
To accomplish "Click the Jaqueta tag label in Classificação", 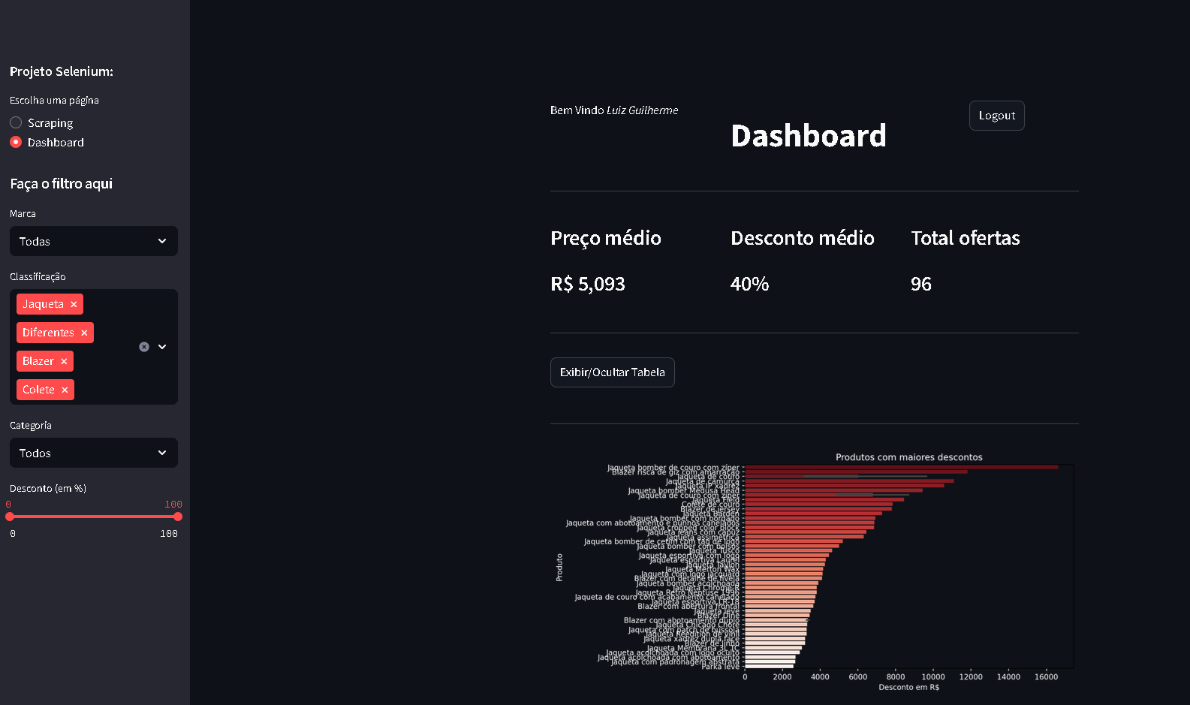I will pos(43,304).
